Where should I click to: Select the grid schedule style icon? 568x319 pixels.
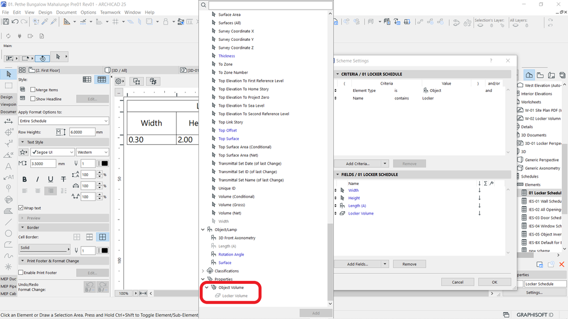pyautogui.click(x=102, y=79)
